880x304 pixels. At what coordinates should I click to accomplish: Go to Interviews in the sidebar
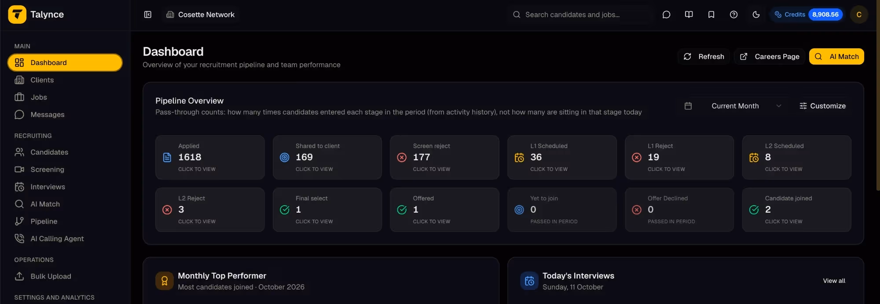pos(65,187)
